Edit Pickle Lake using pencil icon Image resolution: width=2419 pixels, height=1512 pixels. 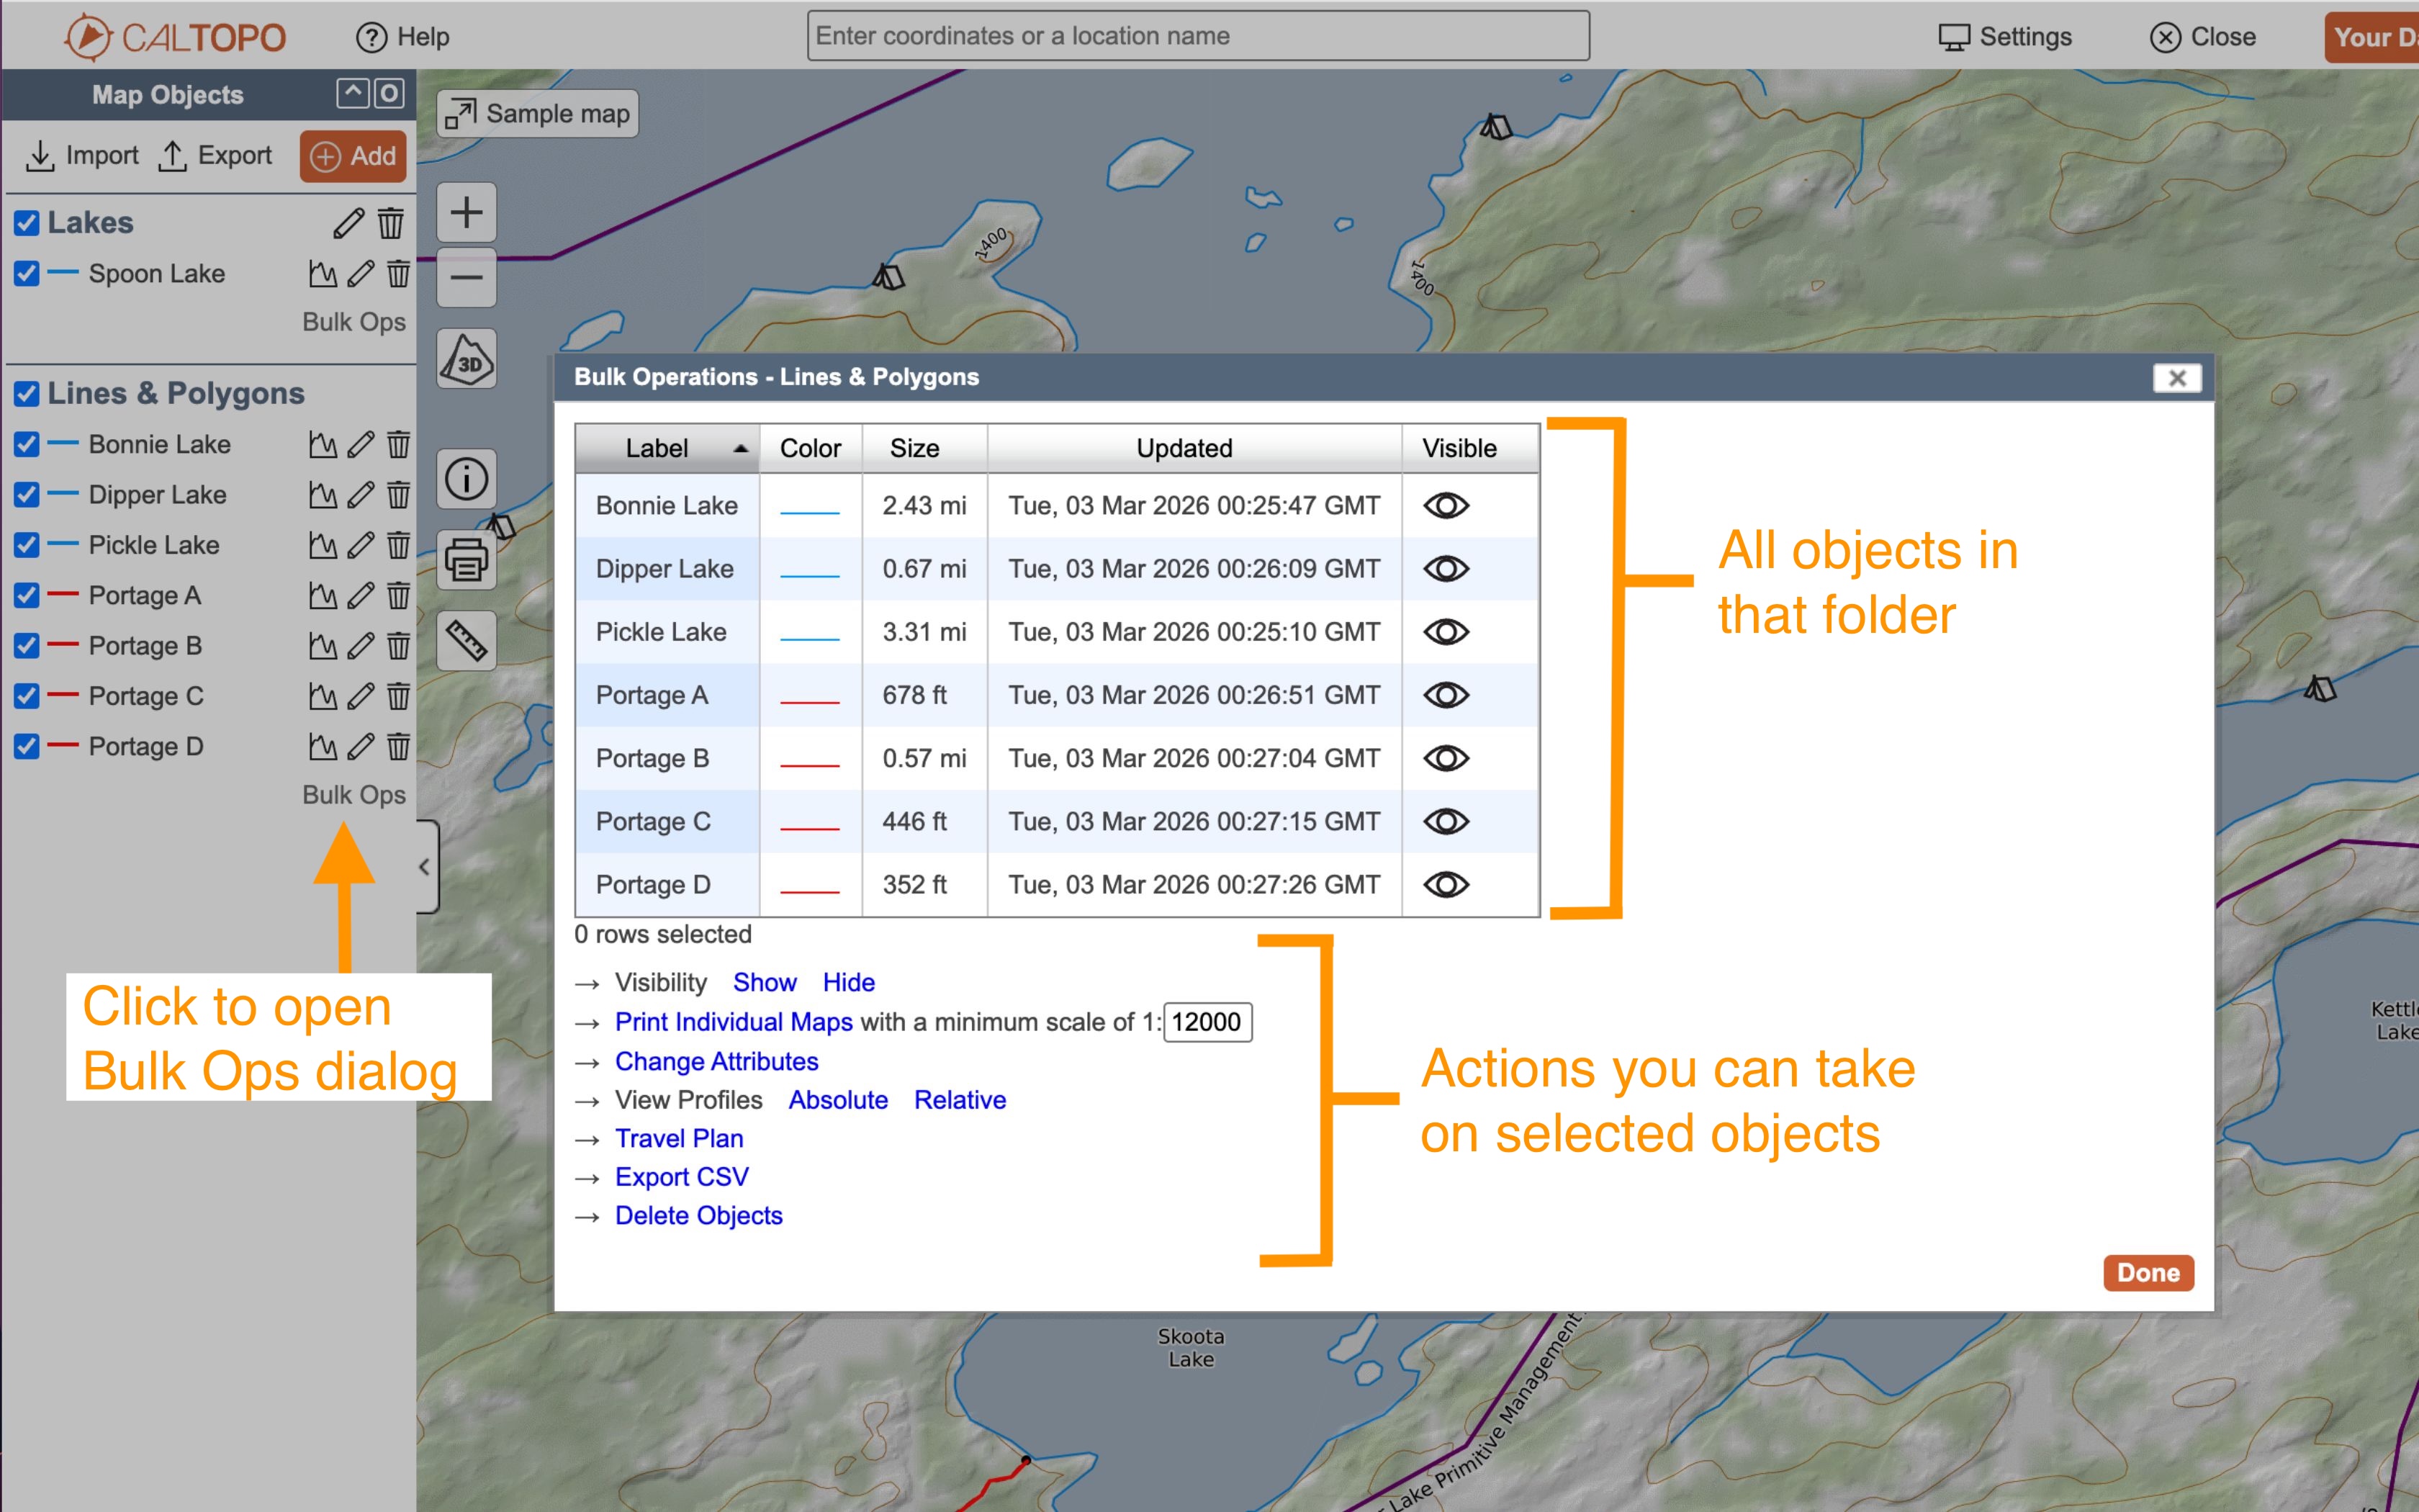(x=361, y=545)
